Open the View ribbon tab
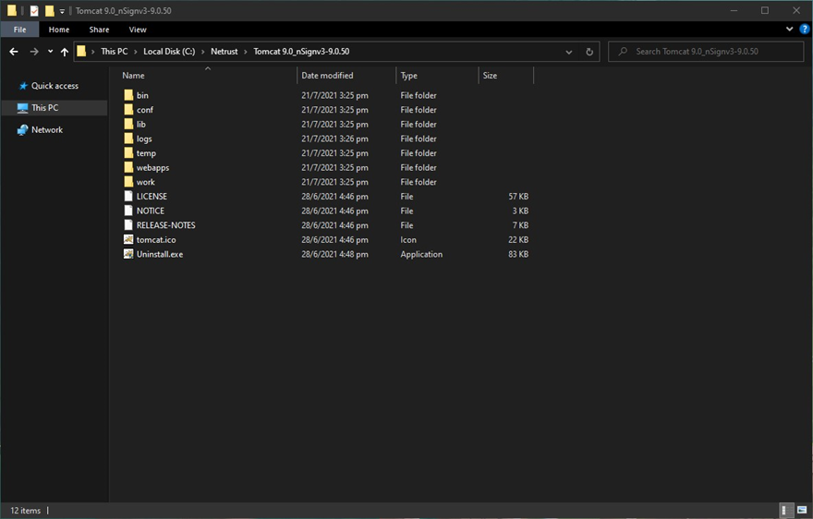This screenshot has height=519, width=813. 138,30
